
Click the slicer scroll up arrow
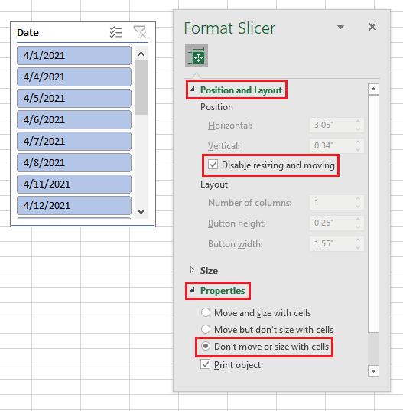coord(141,54)
